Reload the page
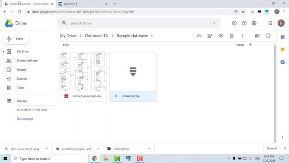 point(19,12)
